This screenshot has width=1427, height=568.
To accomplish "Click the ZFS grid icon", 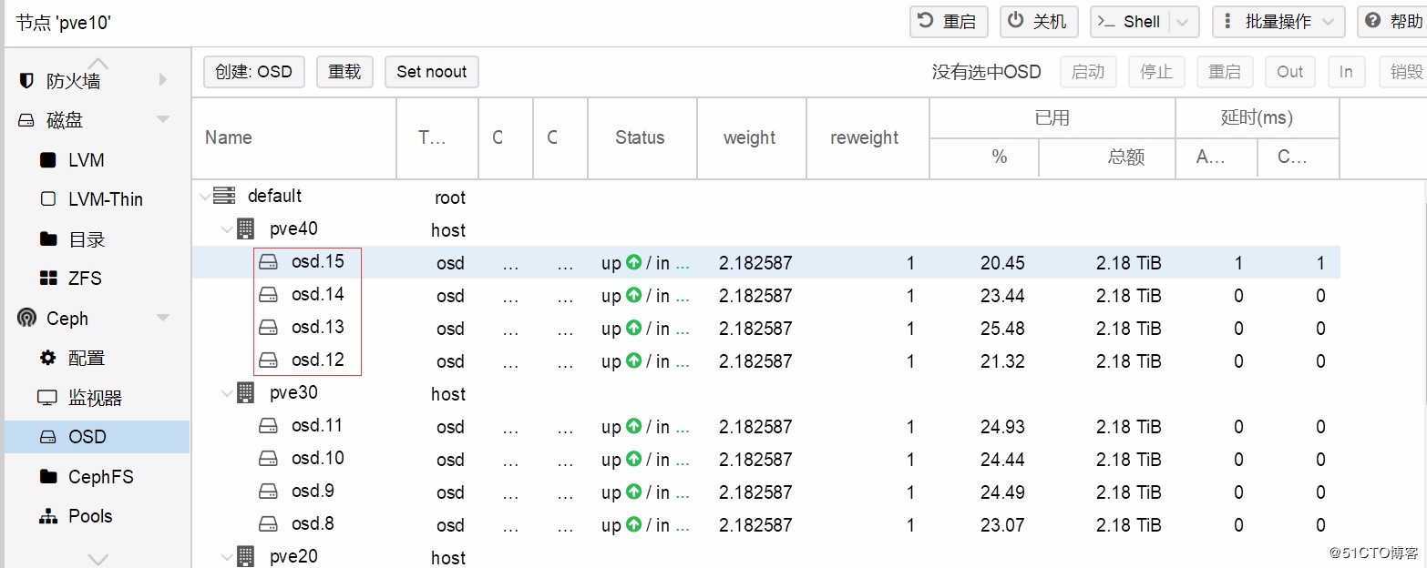I will [48, 279].
